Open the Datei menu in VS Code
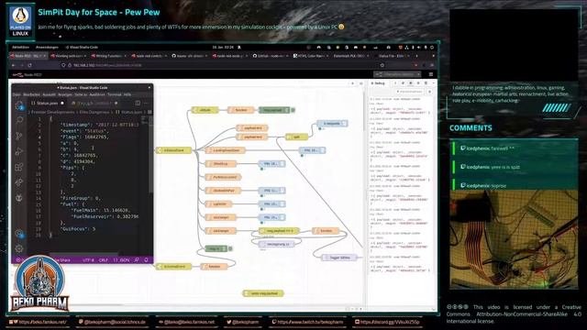This screenshot has width=587, height=330. [x=17, y=94]
